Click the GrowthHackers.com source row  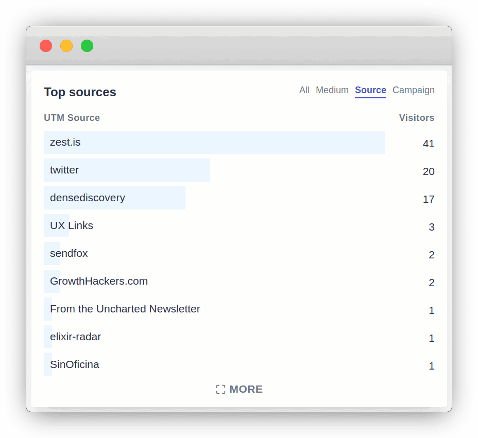pos(99,281)
